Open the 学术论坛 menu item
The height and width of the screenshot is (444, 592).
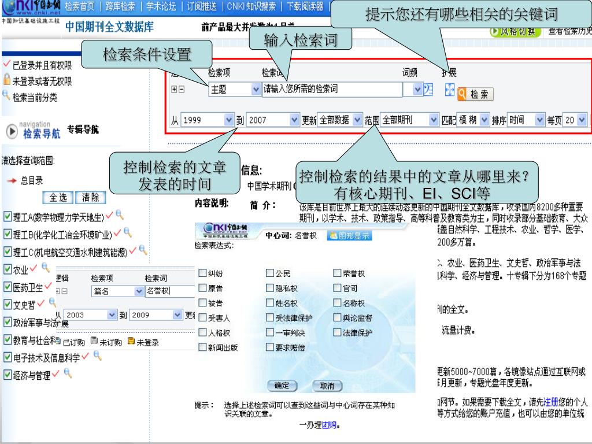(161, 6)
